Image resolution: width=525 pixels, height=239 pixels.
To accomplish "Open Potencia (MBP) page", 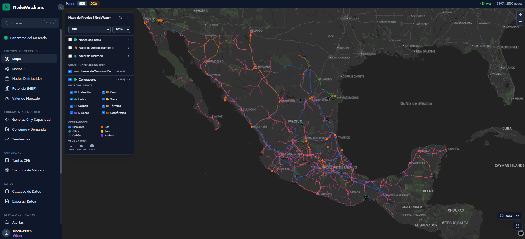I will [x=29, y=88].
